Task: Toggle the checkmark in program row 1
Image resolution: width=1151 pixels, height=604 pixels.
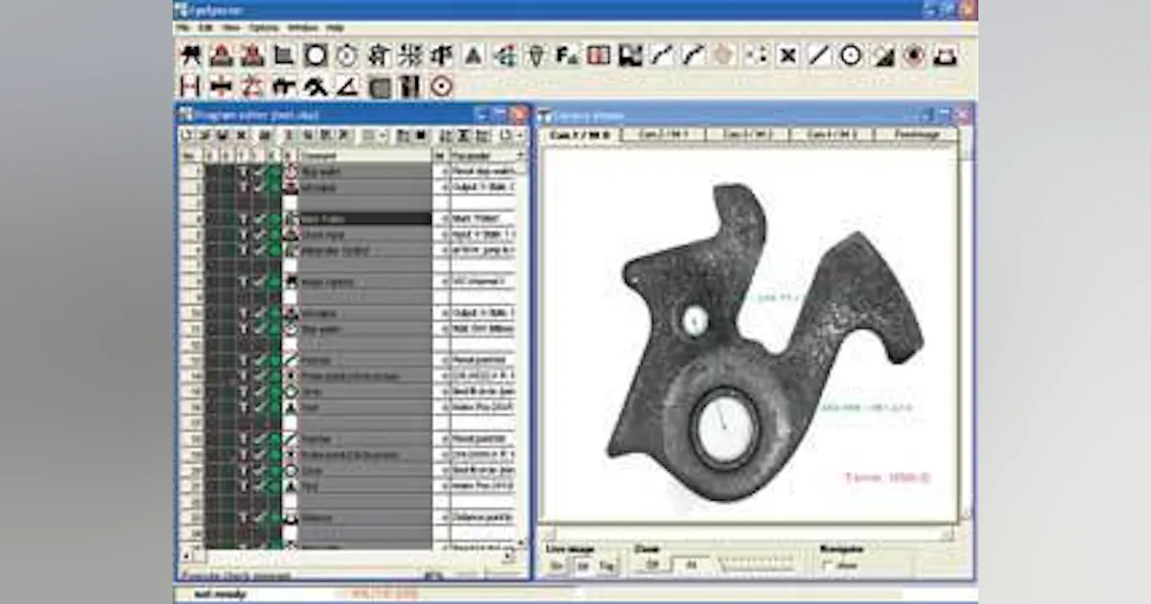Action: pyautogui.click(x=259, y=172)
